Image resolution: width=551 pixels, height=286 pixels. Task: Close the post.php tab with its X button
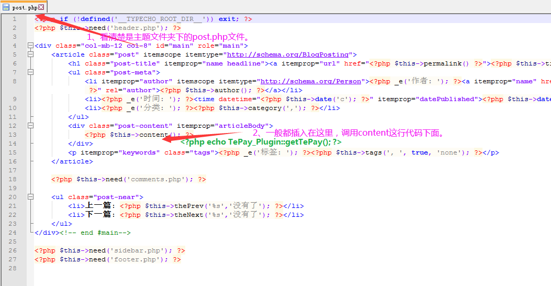[41, 7]
